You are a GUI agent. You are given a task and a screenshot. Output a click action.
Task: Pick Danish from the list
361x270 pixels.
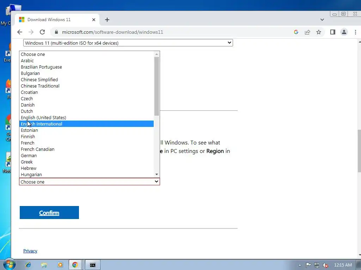(x=86, y=105)
